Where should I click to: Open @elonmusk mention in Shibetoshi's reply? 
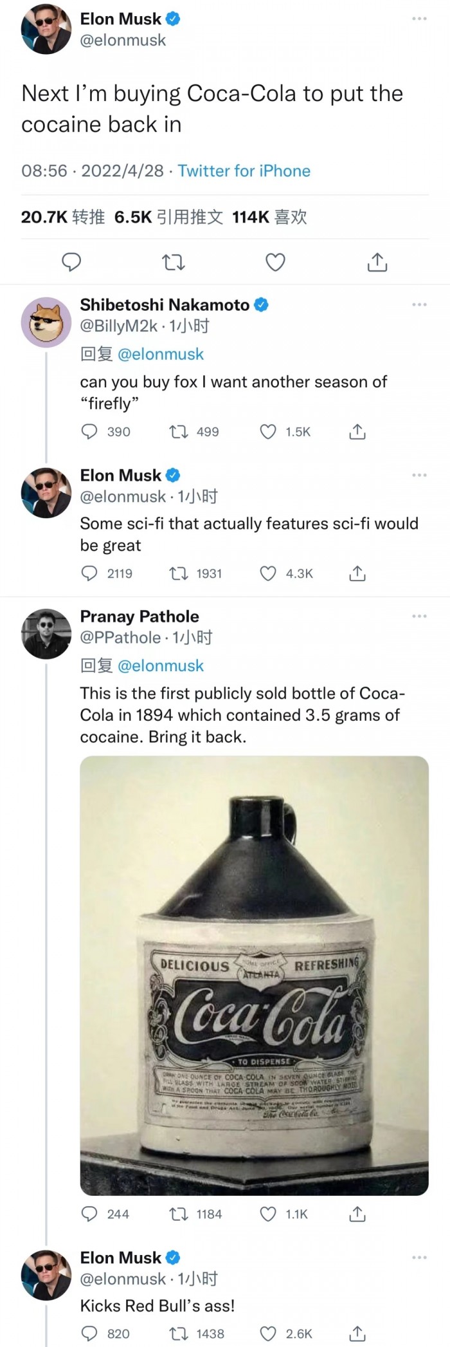tap(161, 355)
